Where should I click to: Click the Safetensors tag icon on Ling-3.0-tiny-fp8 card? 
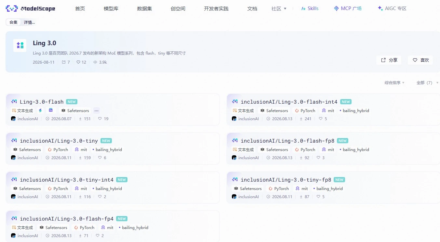point(236,188)
